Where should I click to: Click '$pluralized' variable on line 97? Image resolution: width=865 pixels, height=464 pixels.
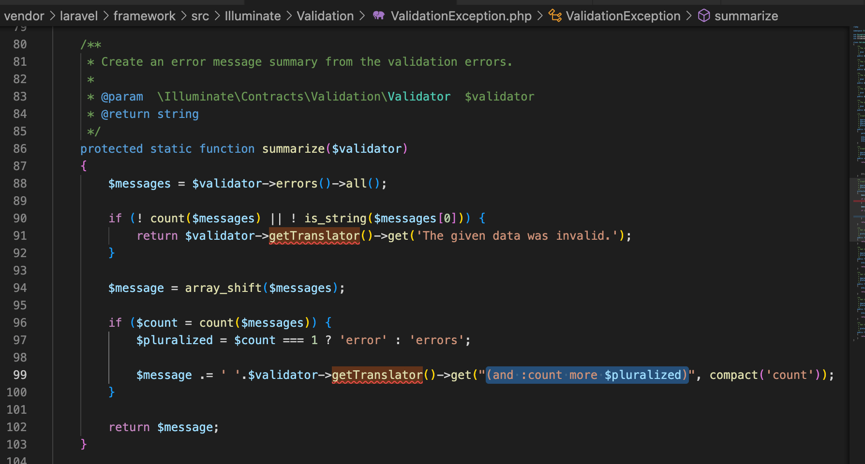pyautogui.click(x=175, y=340)
